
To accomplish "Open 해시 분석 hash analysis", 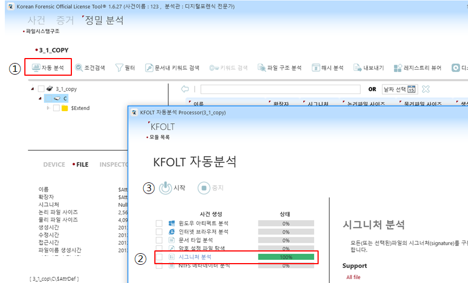I will [x=327, y=67].
